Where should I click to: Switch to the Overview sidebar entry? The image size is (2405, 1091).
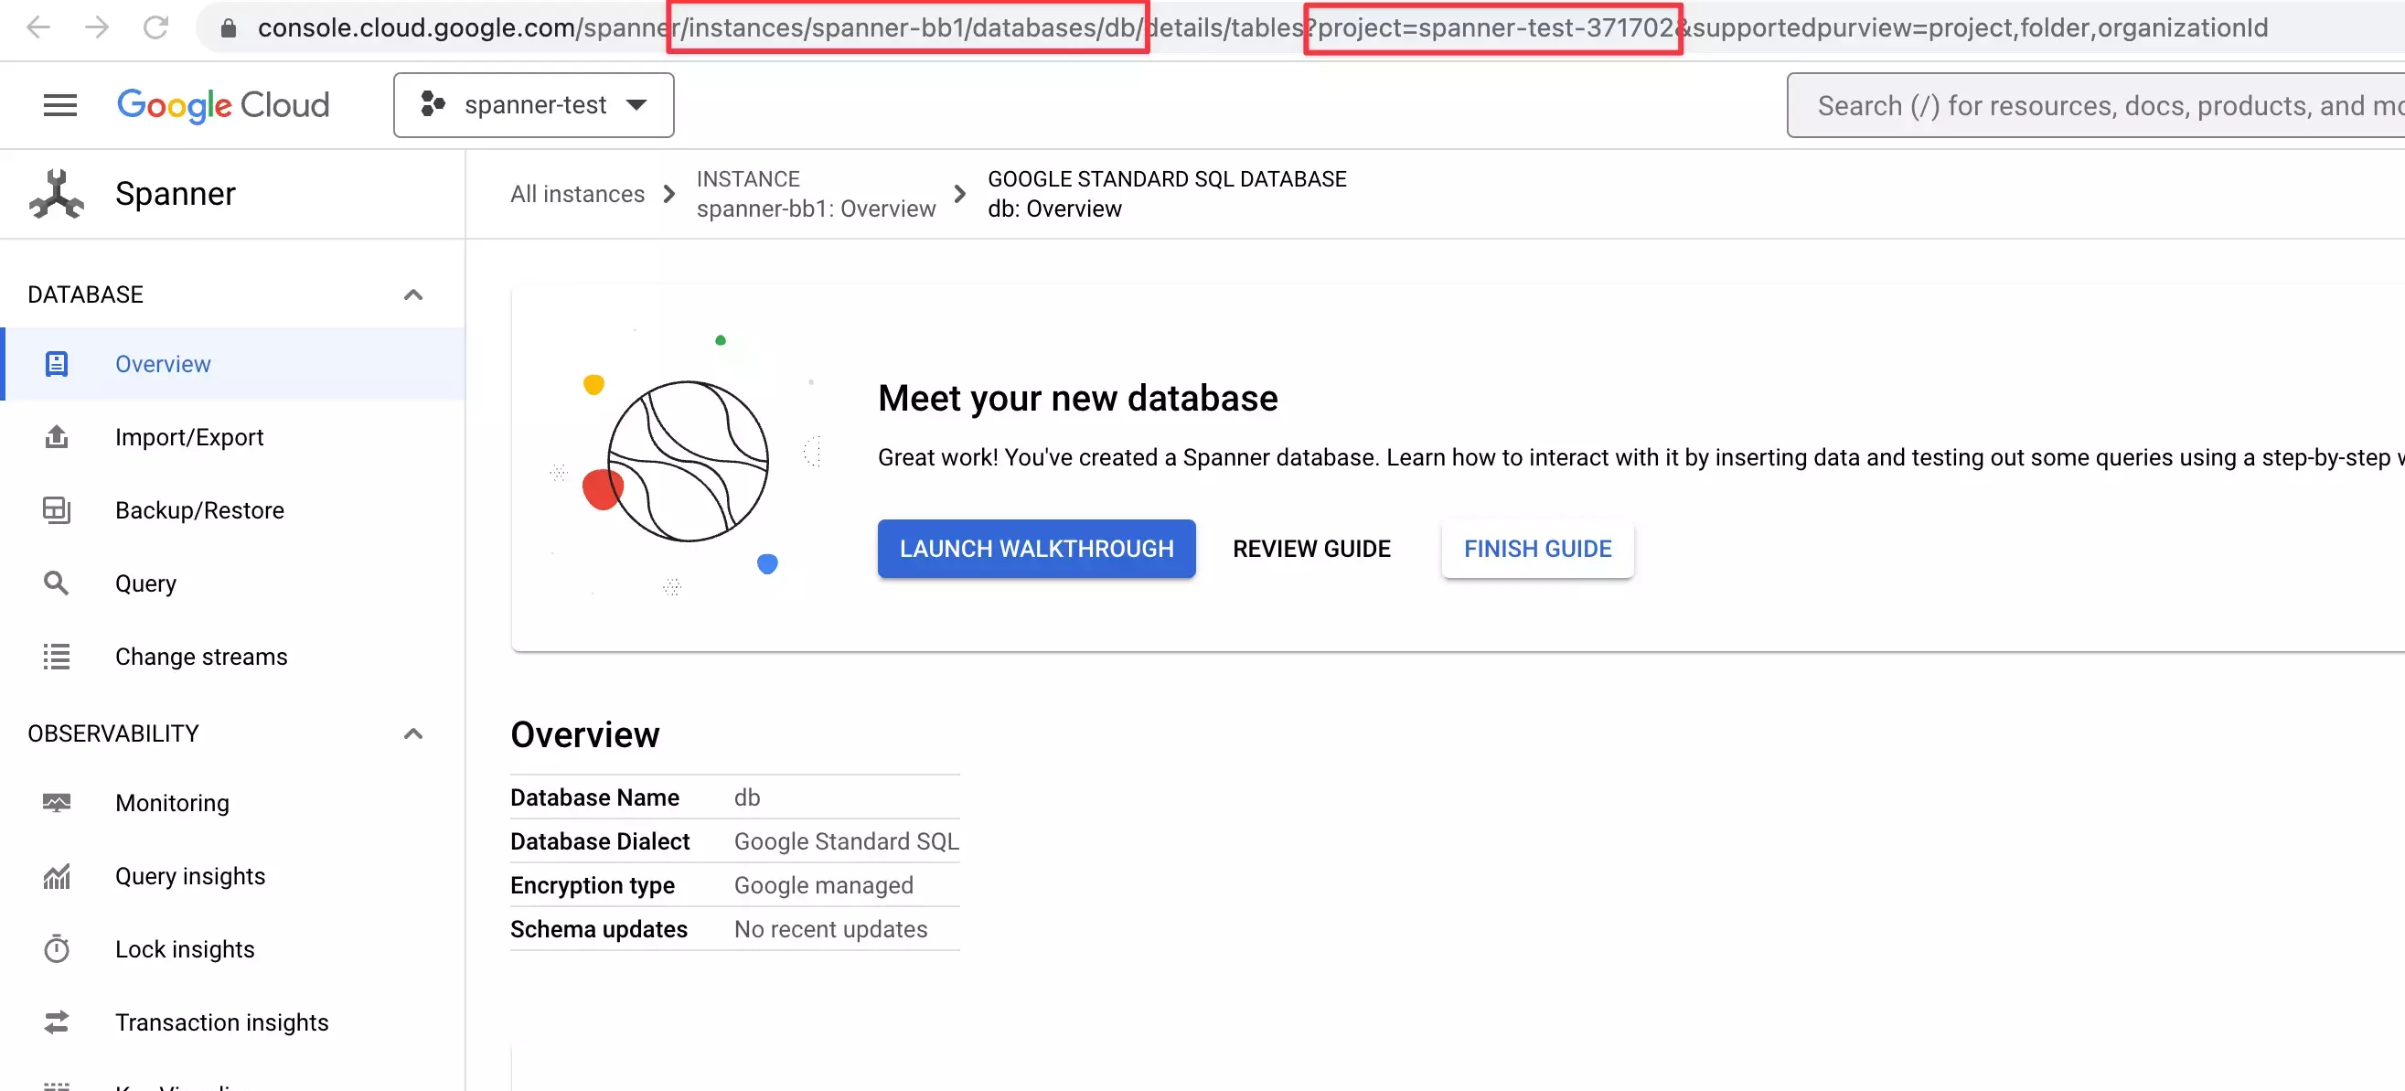point(163,363)
